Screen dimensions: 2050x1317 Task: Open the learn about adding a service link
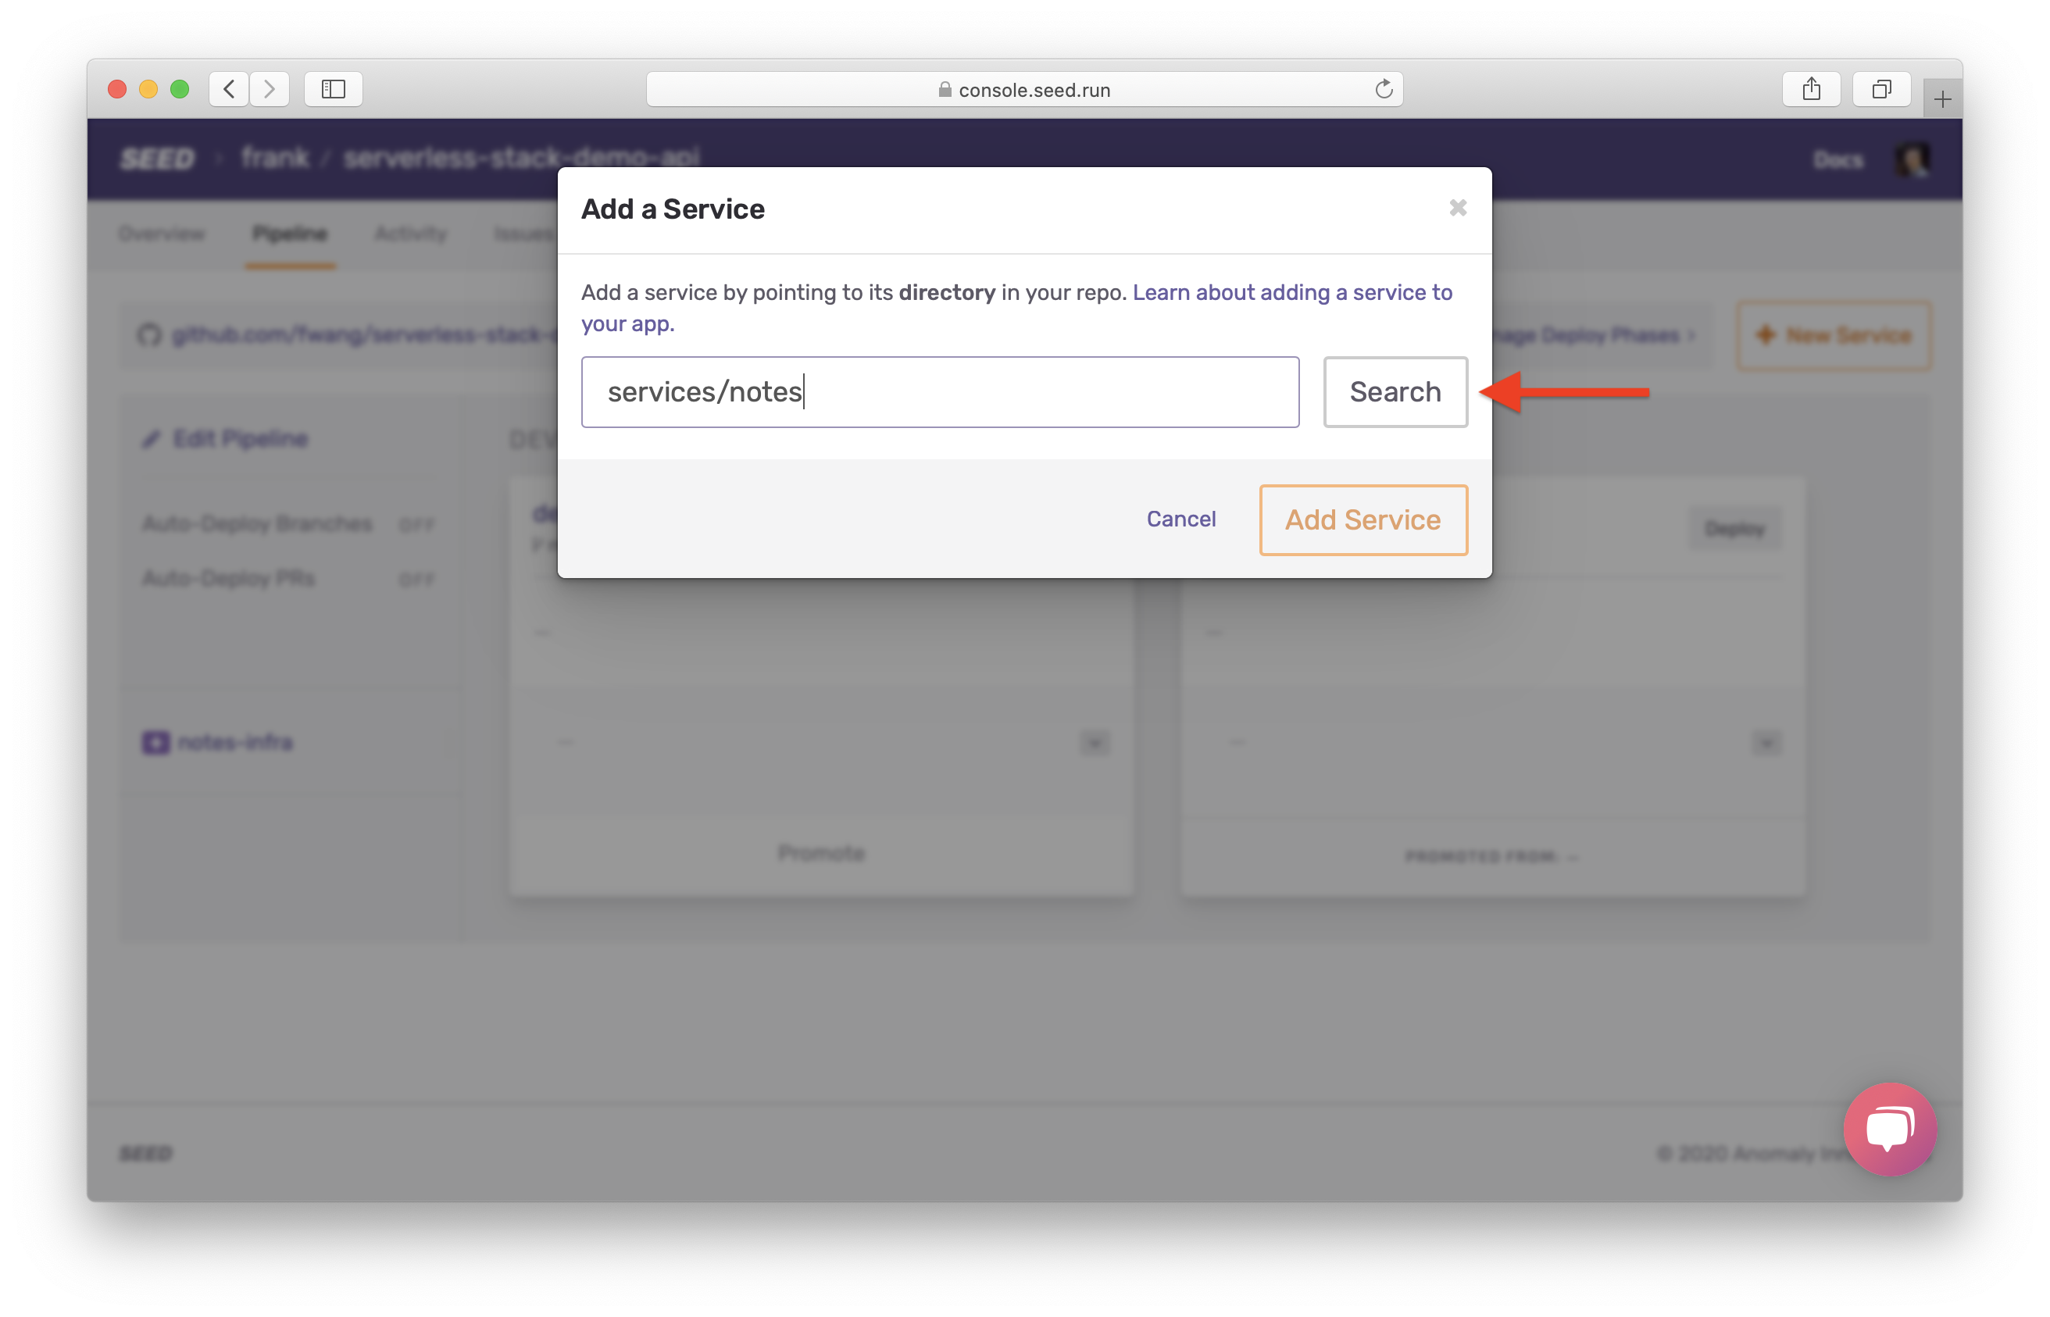[1291, 292]
